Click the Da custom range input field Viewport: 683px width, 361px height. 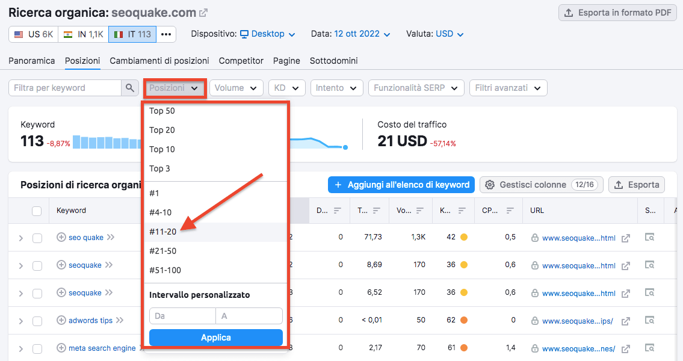point(182,316)
